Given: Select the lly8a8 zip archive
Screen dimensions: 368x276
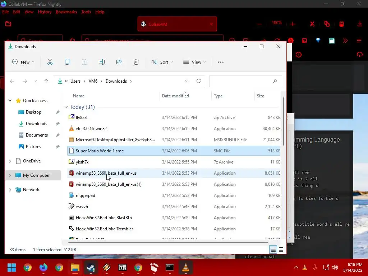Looking at the screenshot, I should (x=174, y=118).
